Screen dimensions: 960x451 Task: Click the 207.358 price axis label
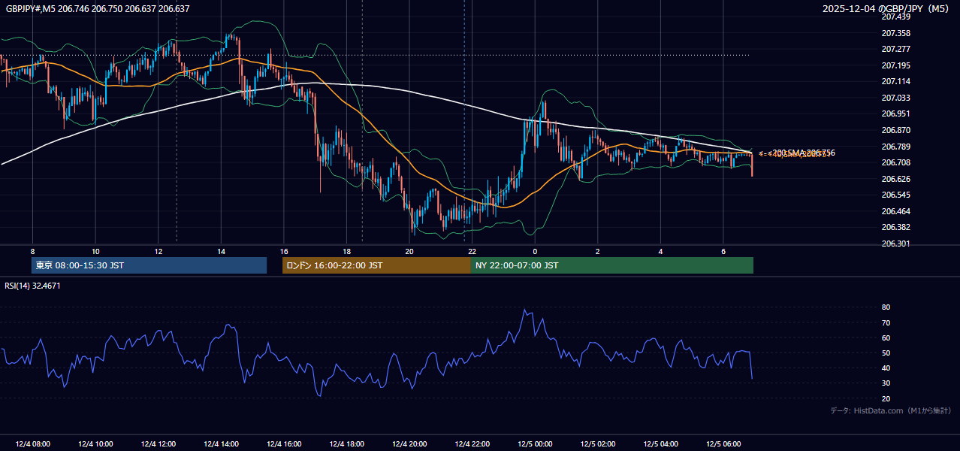click(895, 33)
